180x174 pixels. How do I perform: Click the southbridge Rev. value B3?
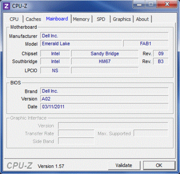point(161,61)
